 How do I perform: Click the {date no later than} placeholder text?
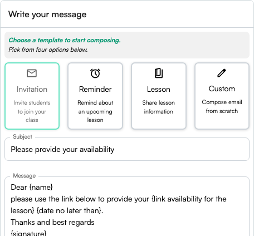click(69, 210)
